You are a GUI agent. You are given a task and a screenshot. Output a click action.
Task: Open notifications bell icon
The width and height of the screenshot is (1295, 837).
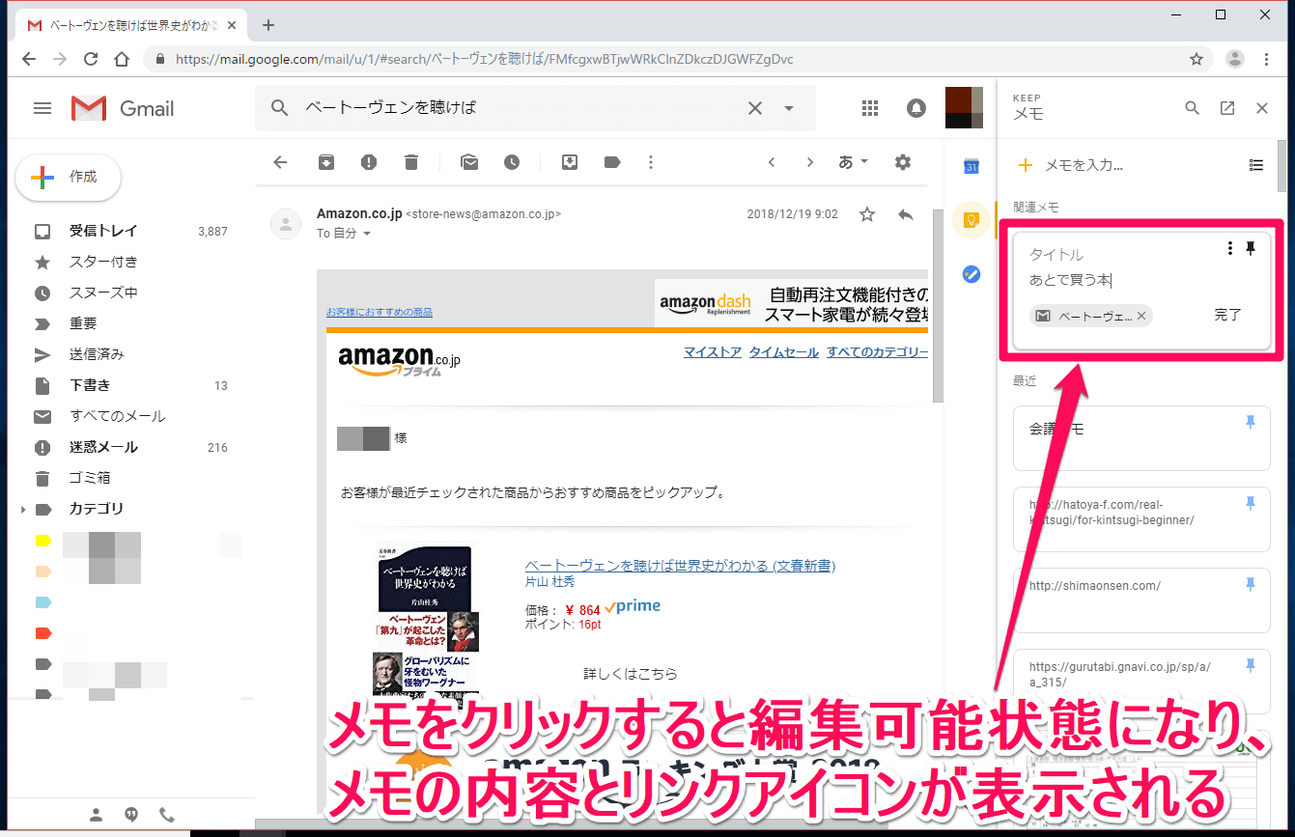(x=916, y=108)
